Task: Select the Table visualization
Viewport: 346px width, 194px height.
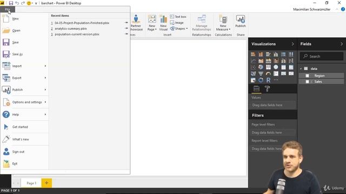Action: [283, 67]
